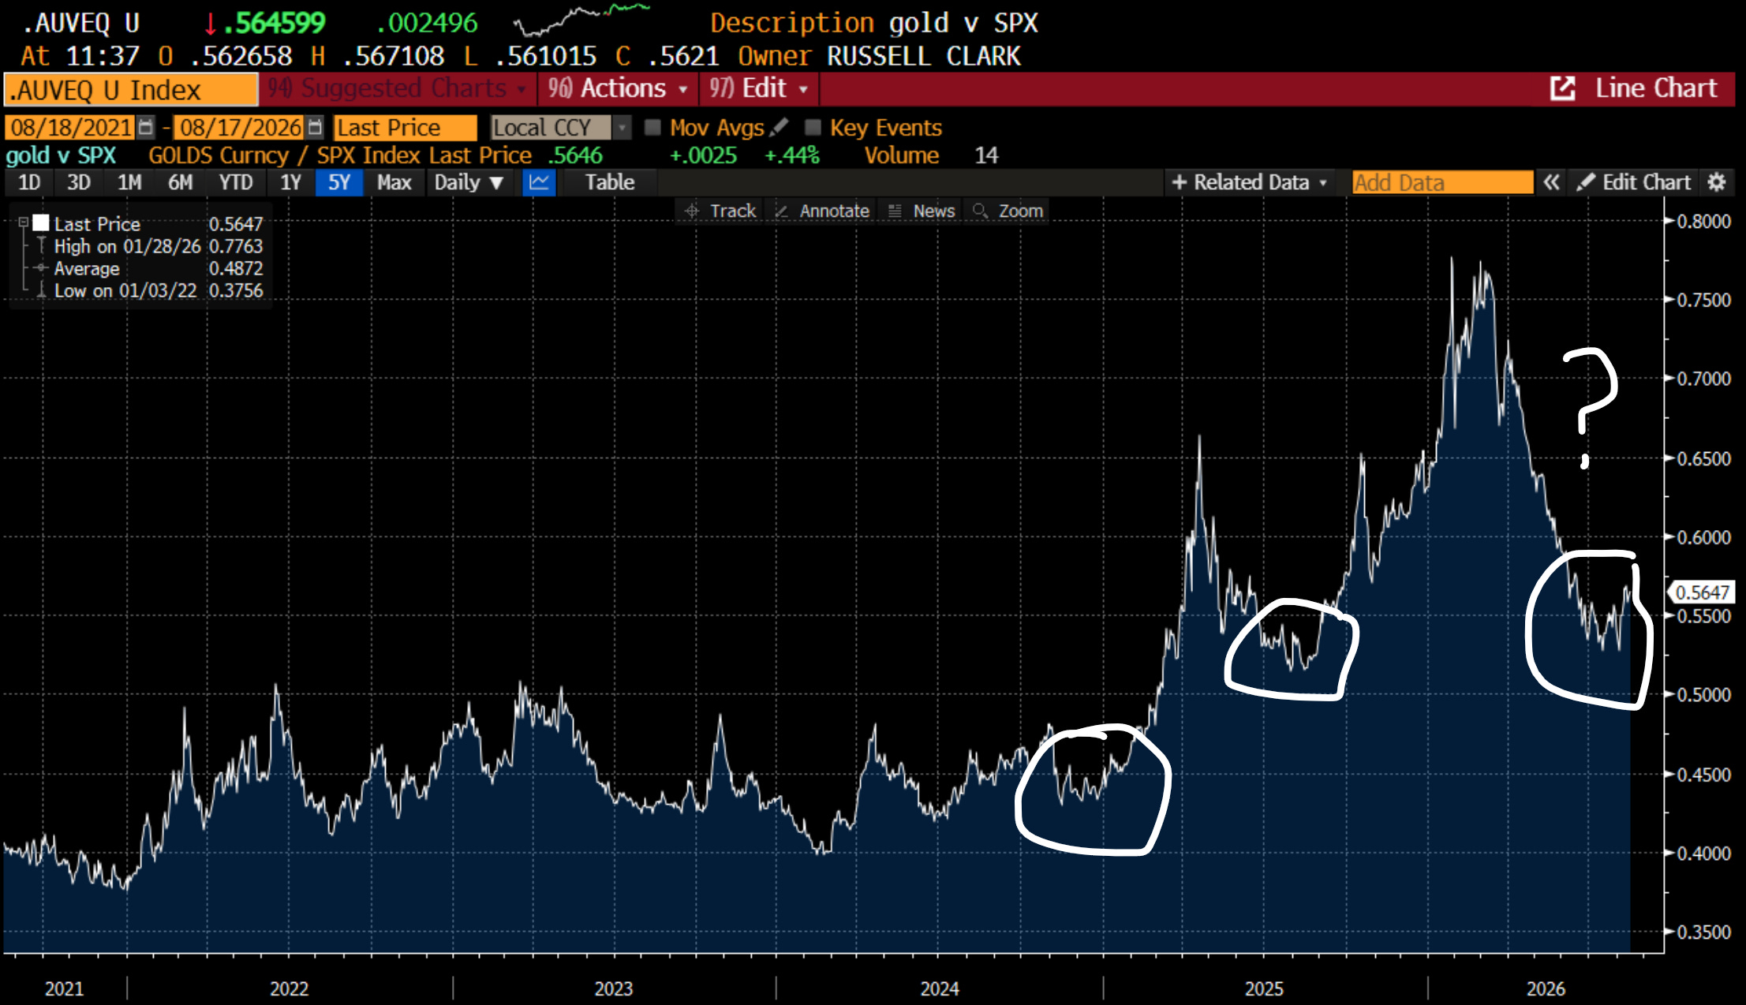Image resolution: width=1746 pixels, height=1005 pixels.
Task: Select the YTD time range tab
Action: click(x=235, y=182)
